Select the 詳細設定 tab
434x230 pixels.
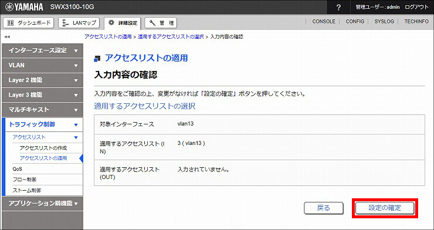click(123, 23)
